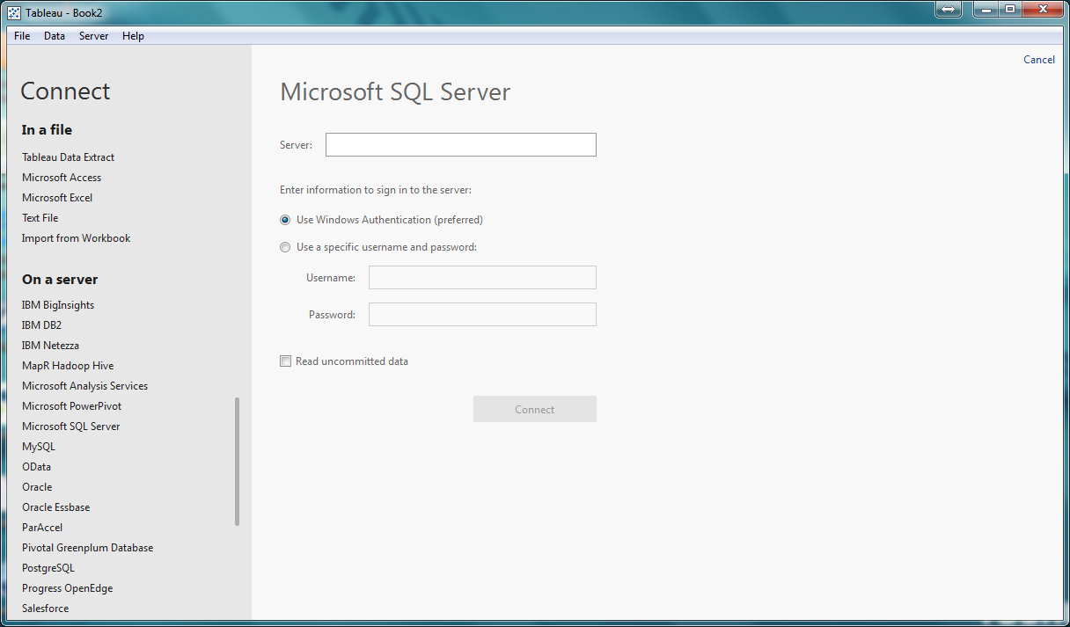Click the Tableau app icon in title bar
The image size is (1070, 627).
pyautogui.click(x=14, y=13)
